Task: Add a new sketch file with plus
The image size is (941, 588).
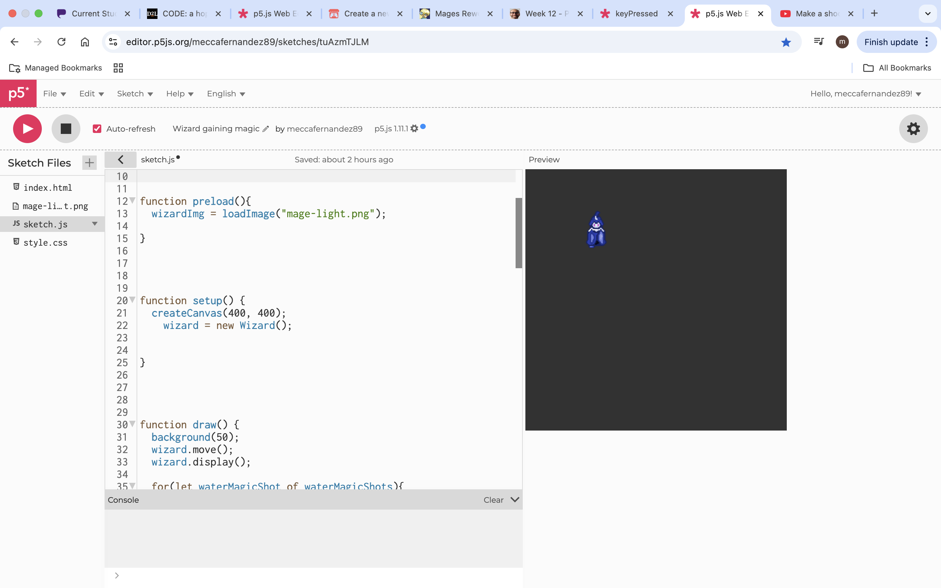Action: tap(90, 163)
